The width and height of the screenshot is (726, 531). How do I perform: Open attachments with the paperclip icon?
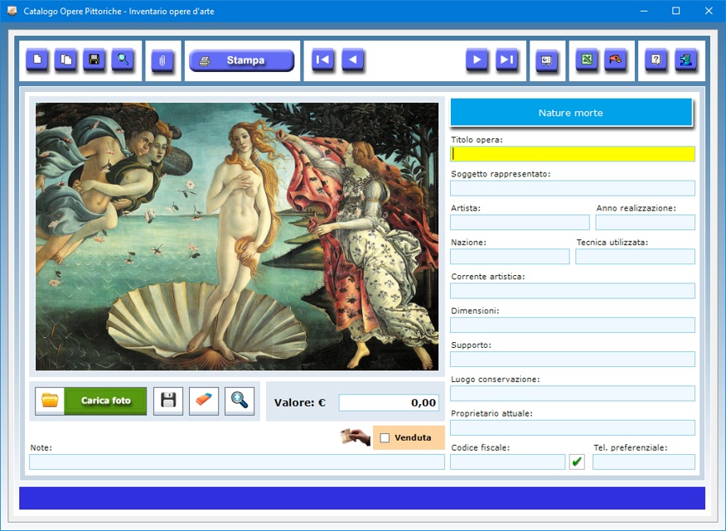(x=162, y=60)
